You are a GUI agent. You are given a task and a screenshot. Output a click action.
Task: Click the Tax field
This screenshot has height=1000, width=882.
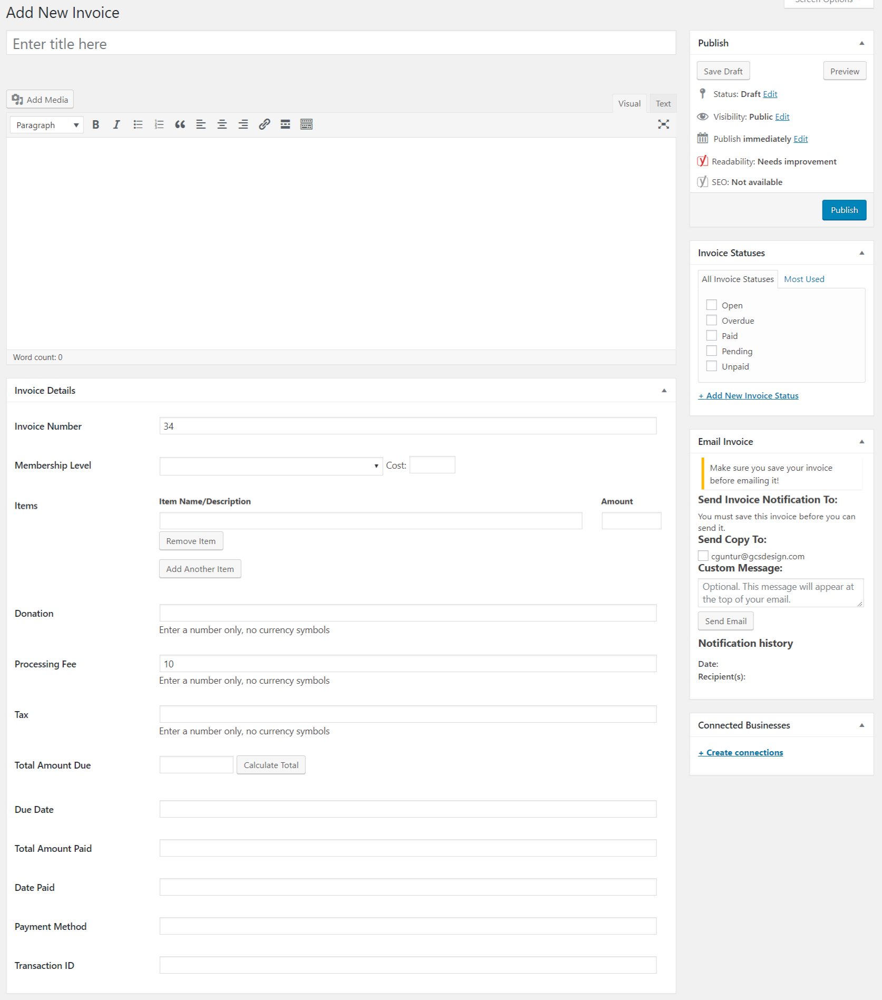coord(408,714)
